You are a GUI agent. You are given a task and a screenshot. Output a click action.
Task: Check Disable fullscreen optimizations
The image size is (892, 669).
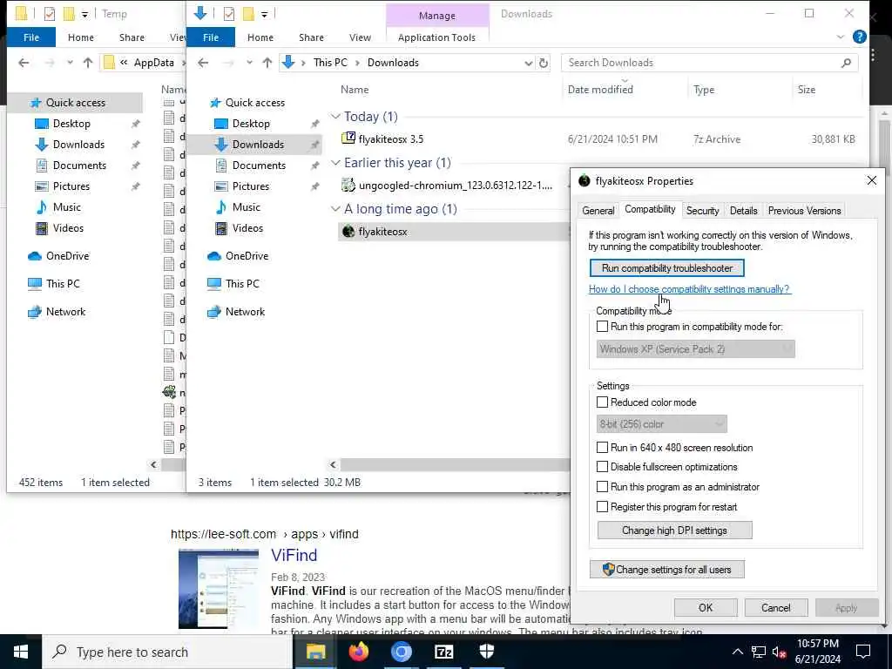[602, 467]
